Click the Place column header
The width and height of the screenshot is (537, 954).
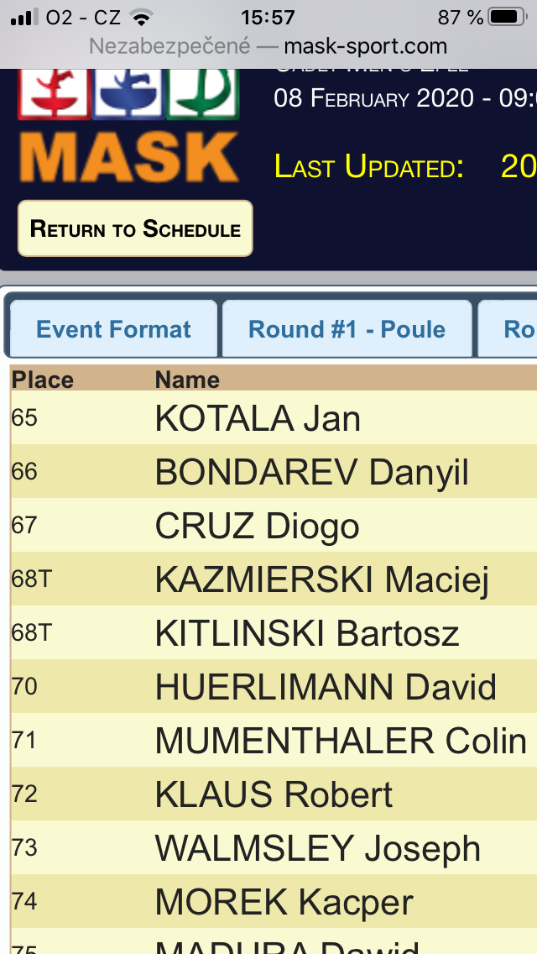click(x=43, y=380)
